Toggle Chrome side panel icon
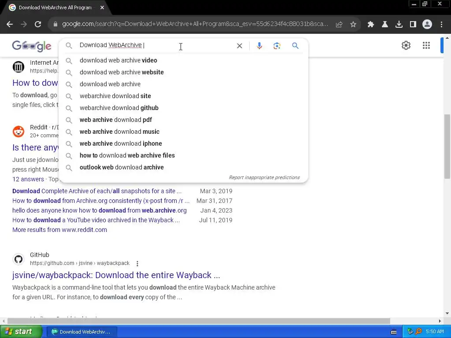Image resolution: width=451 pixels, height=338 pixels. click(x=413, y=25)
